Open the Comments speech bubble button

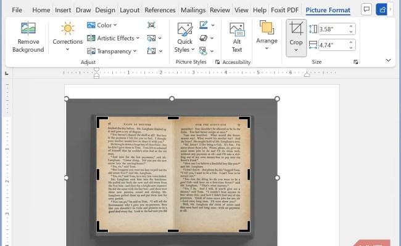[x=366, y=9]
